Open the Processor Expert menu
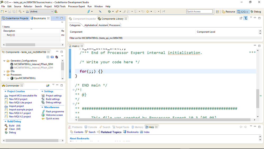 point(76,6)
